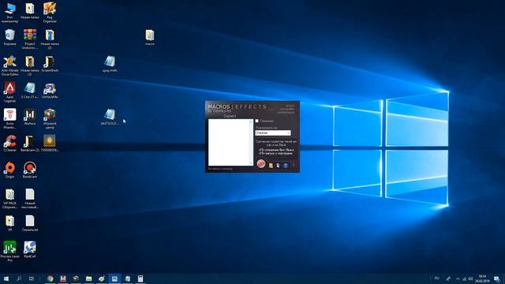The height and width of the screenshot is (284, 505).
Task: Select the macro folder on desktop
Action: pos(149,37)
